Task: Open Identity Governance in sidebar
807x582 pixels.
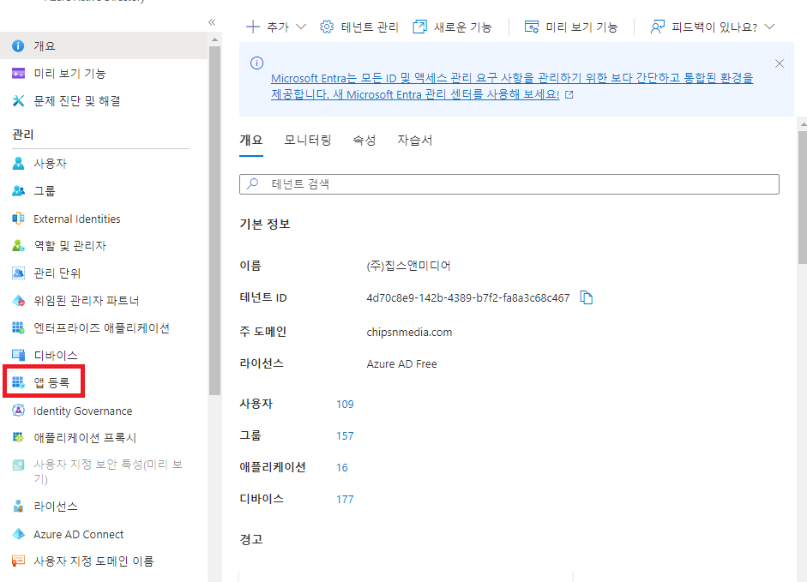Action: pyautogui.click(x=82, y=411)
